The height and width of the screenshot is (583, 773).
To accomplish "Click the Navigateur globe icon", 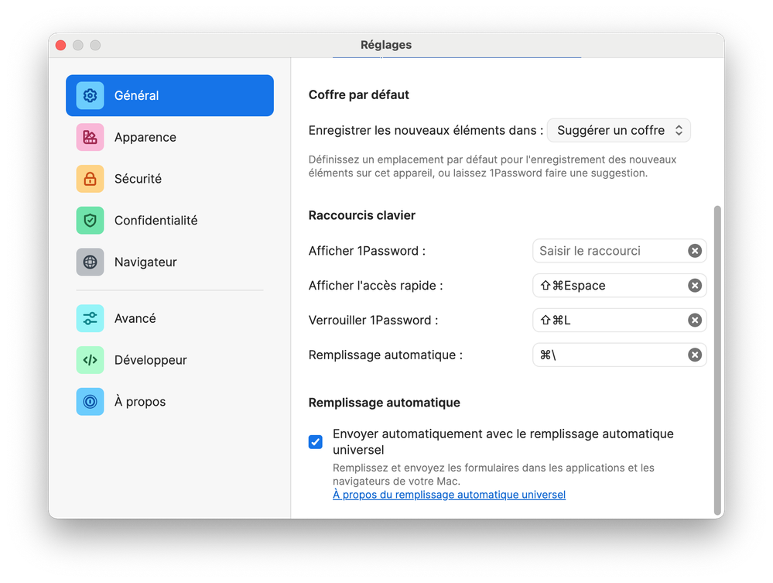I will click(90, 262).
